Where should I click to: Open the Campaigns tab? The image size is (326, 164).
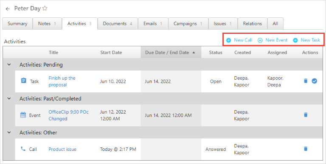point(188,24)
